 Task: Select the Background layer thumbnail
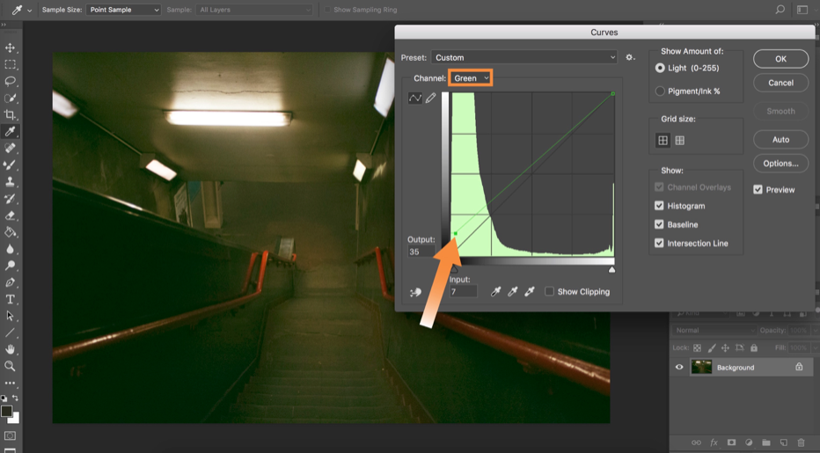pyautogui.click(x=701, y=367)
